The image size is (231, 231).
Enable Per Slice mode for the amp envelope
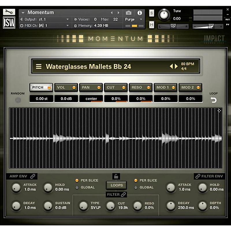coord(77,180)
